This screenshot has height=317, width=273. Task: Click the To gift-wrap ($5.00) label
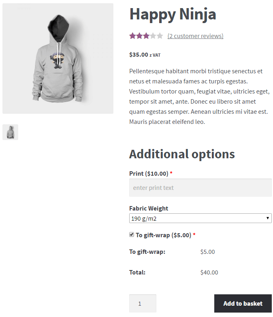point(163,235)
